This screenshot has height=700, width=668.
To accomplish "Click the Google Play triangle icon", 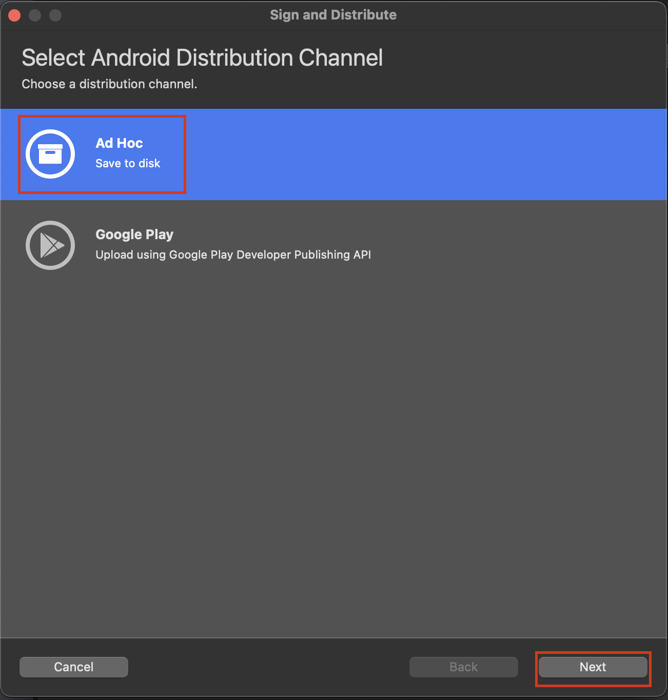I will [x=50, y=245].
